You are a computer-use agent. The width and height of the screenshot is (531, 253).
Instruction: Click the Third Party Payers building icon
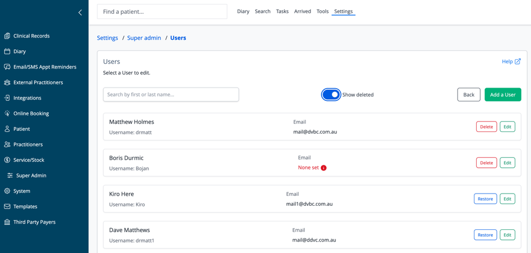tap(7, 222)
